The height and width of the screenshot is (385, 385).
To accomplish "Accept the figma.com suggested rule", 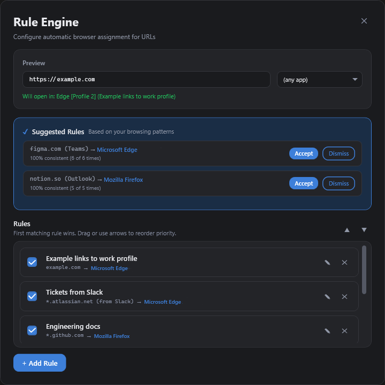I will coord(304,153).
